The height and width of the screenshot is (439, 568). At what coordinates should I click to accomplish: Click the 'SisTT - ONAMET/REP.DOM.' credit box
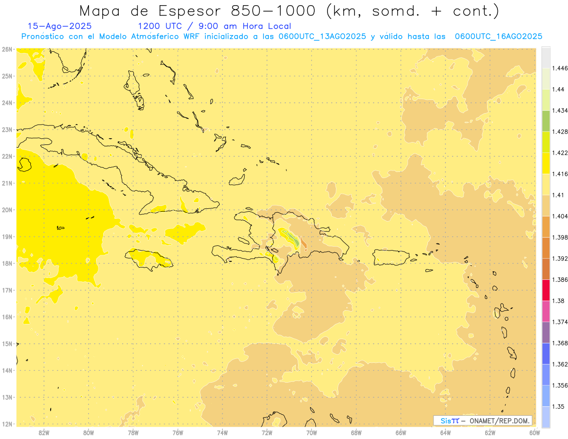click(x=483, y=421)
